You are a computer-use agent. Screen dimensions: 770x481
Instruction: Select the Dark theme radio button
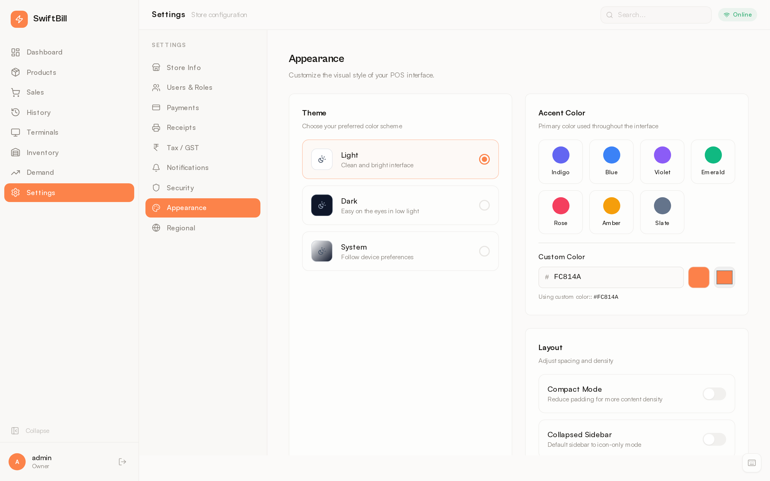pyautogui.click(x=484, y=205)
